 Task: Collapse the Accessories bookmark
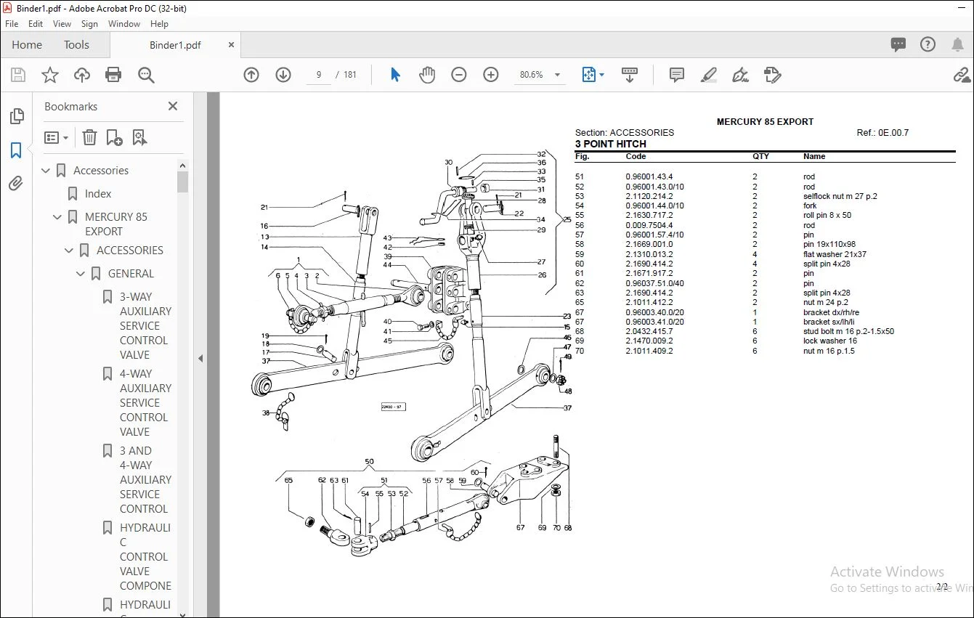[46, 171]
